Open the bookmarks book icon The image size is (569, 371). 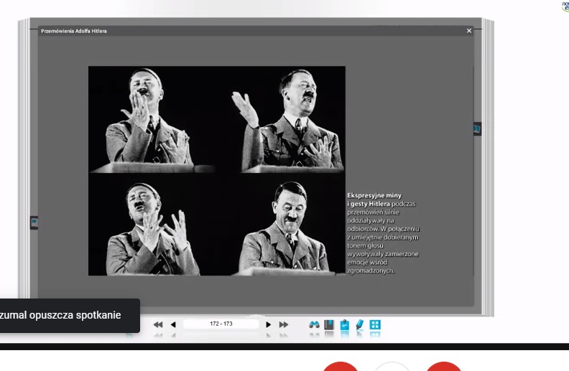329,324
